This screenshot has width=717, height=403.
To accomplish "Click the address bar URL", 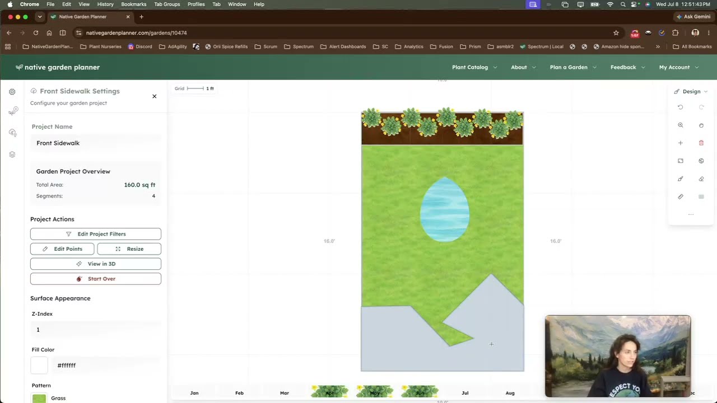I will coord(136,33).
